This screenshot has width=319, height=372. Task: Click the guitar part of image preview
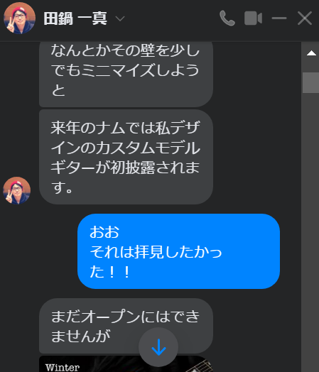tap(198, 366)
